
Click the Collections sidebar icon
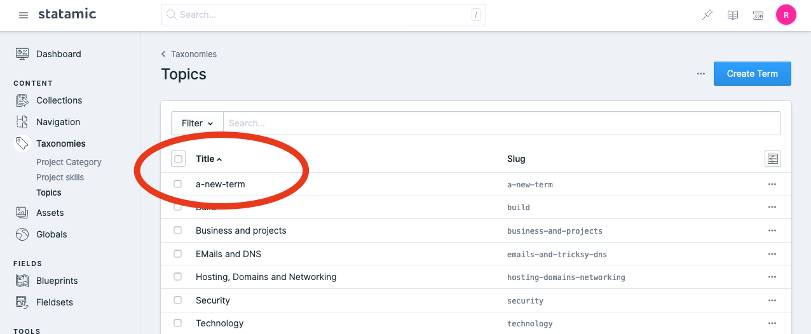22,100
